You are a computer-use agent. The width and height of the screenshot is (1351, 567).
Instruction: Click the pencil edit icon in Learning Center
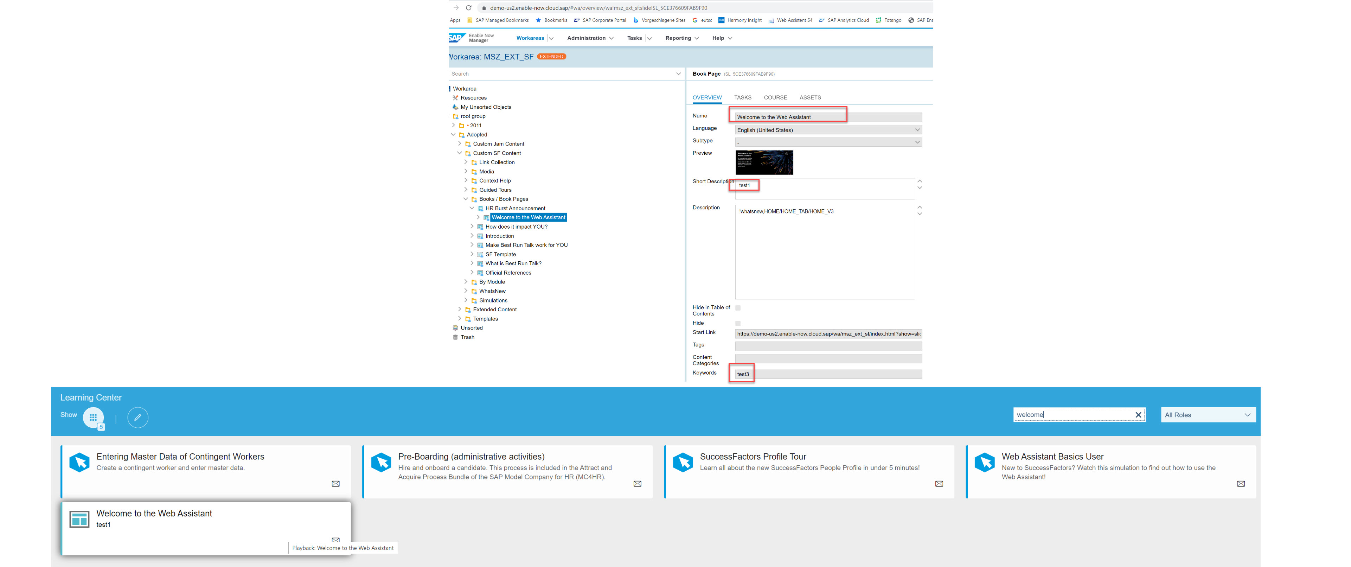pos(137,418)
